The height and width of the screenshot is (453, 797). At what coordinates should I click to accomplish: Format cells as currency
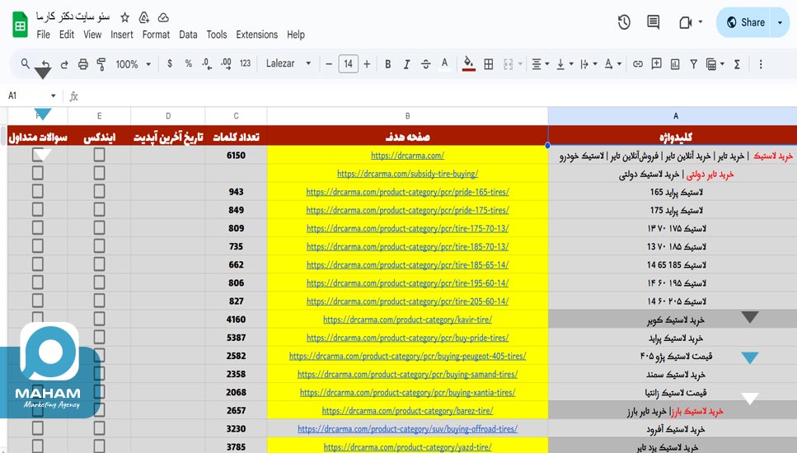click(x=170, y=63)
